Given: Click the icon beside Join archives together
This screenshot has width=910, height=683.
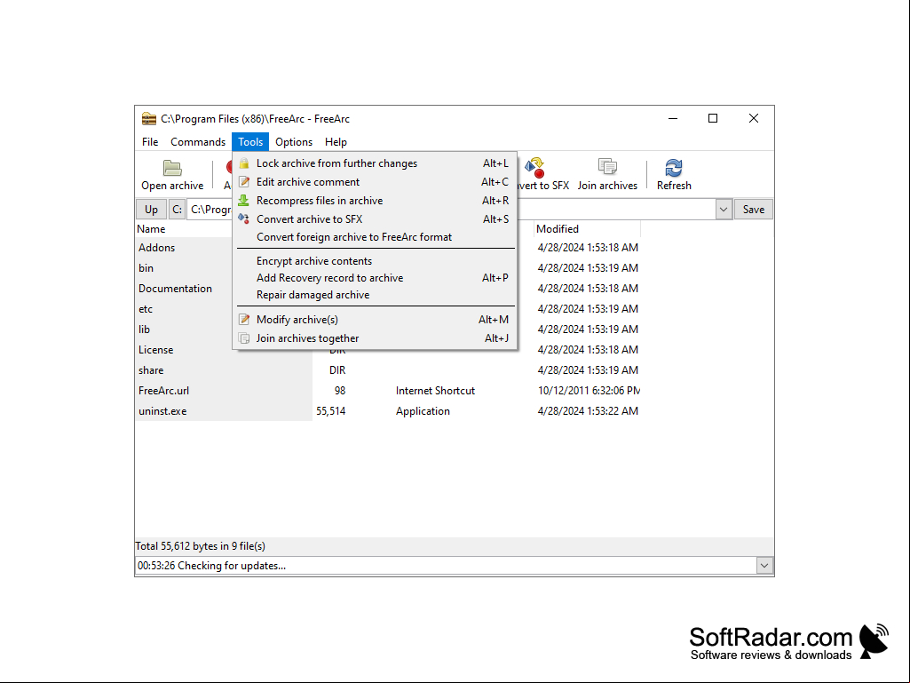Looking at the screenshot, I should click(x=244, y=338).
